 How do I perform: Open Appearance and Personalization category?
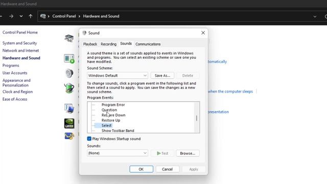pyautogui.click(x=16, y=83)
